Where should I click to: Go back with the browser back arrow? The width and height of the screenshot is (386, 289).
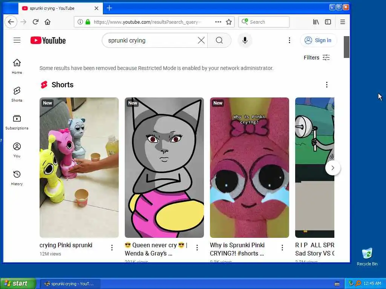11,22
